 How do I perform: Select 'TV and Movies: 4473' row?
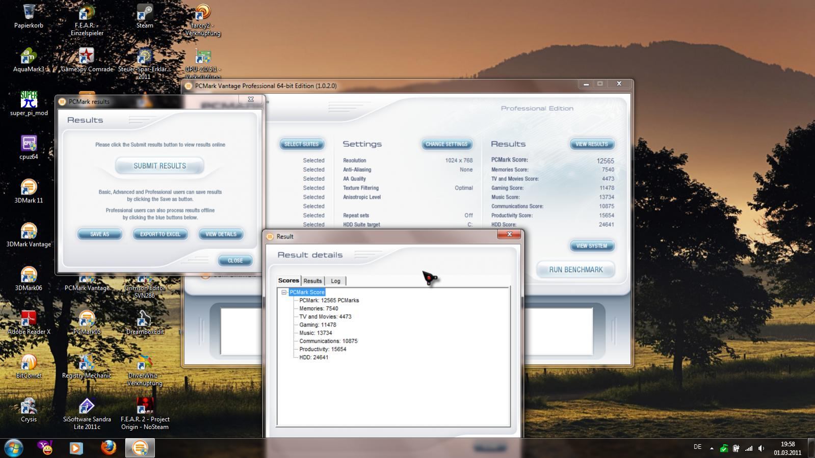point(325,317)
